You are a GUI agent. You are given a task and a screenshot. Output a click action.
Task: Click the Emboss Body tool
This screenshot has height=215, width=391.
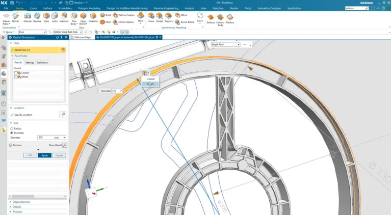coord(220,20)
